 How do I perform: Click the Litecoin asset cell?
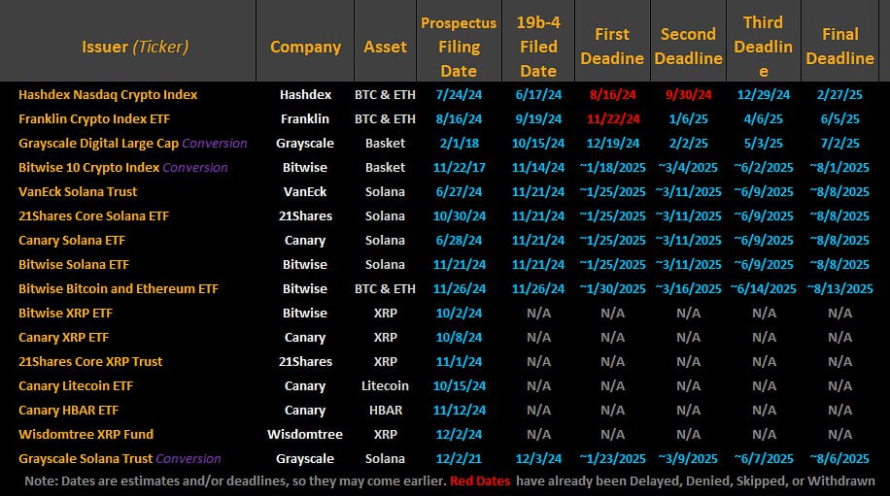(x=385, y=386)
